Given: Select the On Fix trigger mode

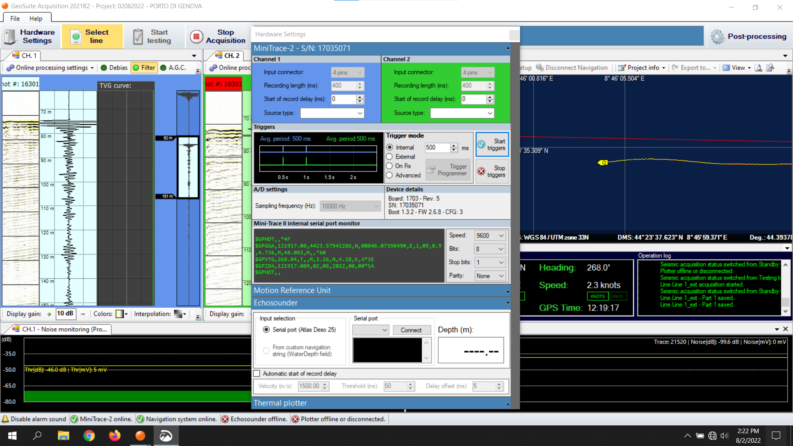Looking at the screenshot, I should click(389, 166).
